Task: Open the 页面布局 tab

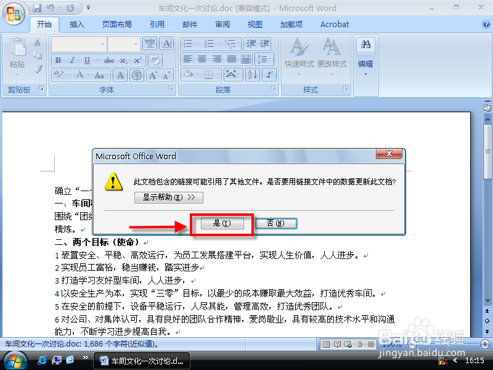Action: [117, 24]
